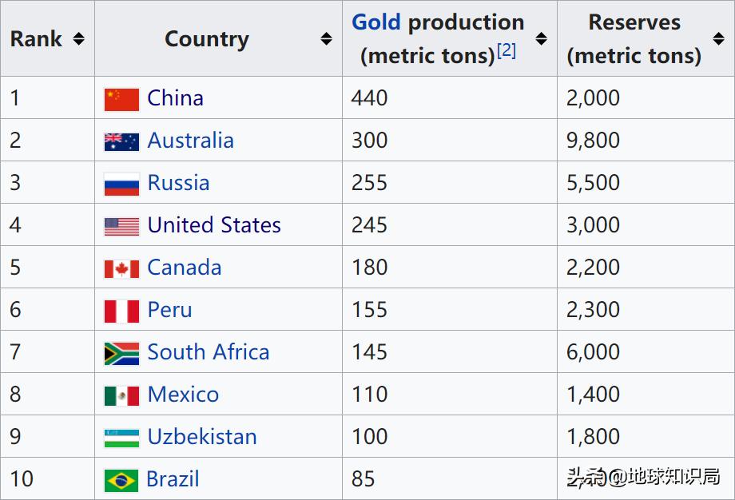Click the Russia flag icon
Viewport: 735px width, 500px height.
pos(121,184)
